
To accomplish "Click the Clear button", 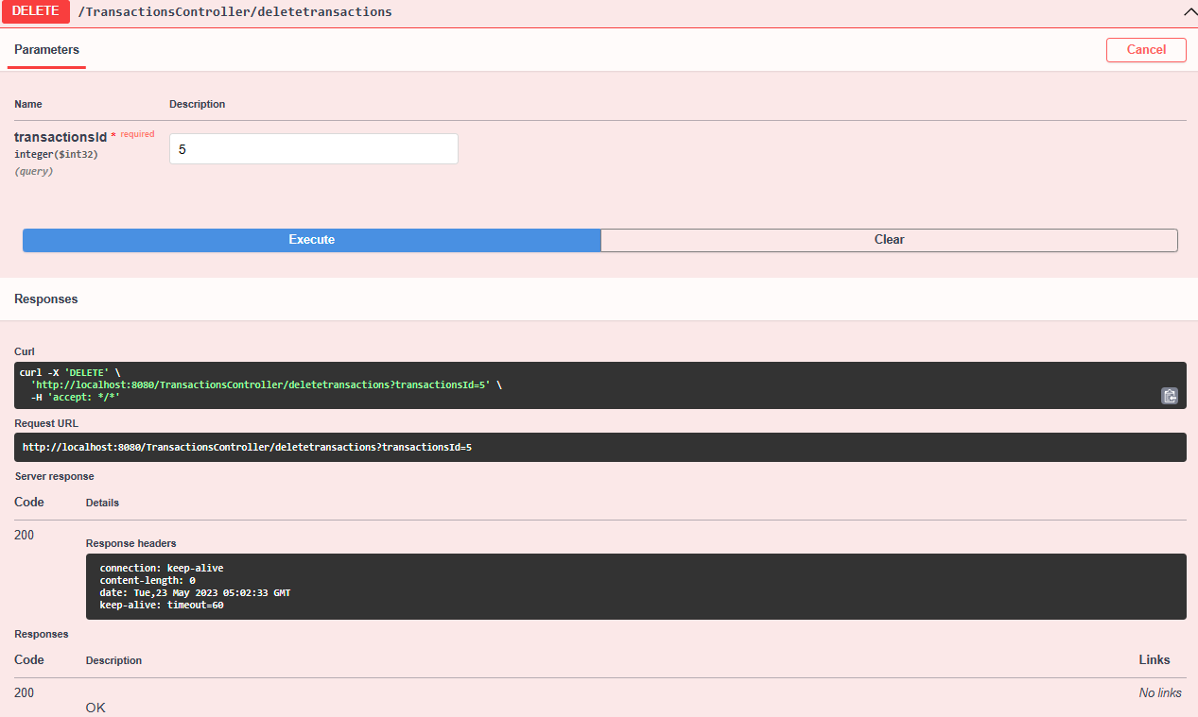I will (x=888, y=240).
